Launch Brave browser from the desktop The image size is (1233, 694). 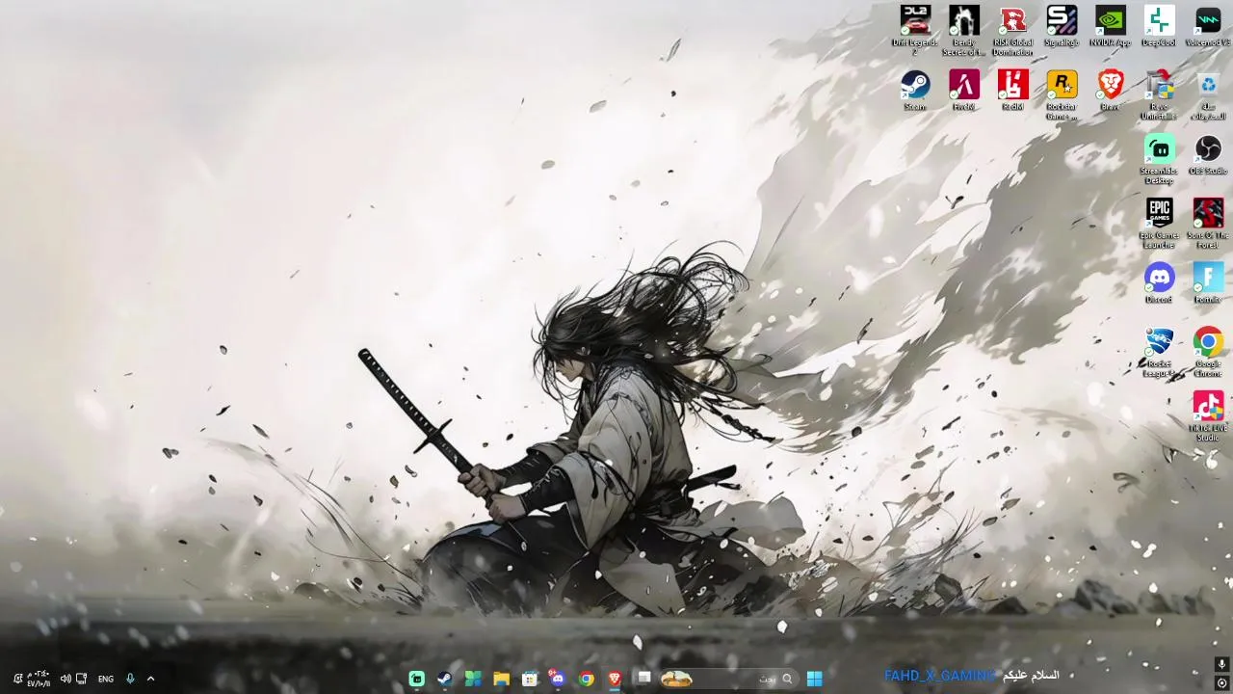coord(1111,91)
